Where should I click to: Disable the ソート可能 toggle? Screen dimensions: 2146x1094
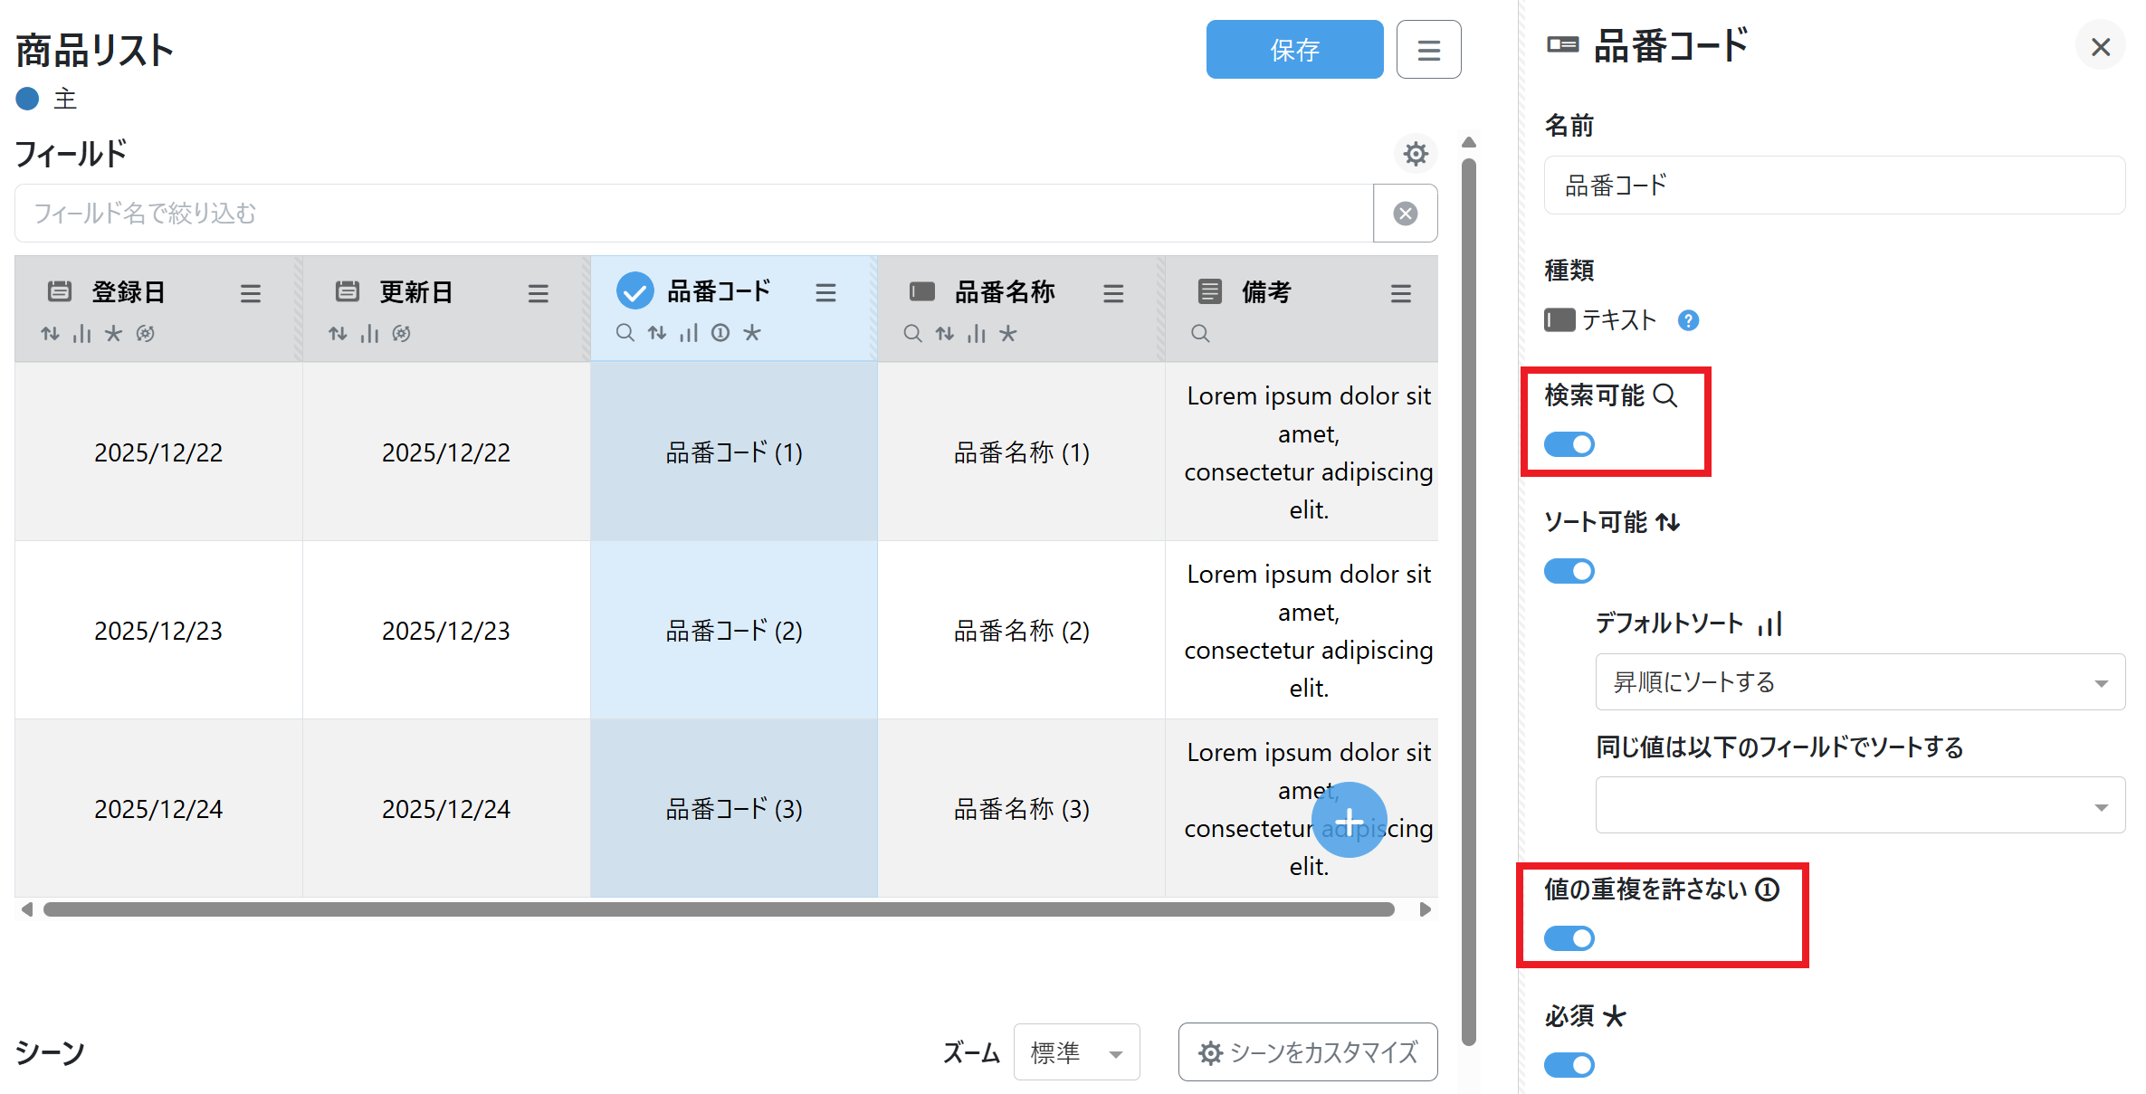pos(1569,571)
